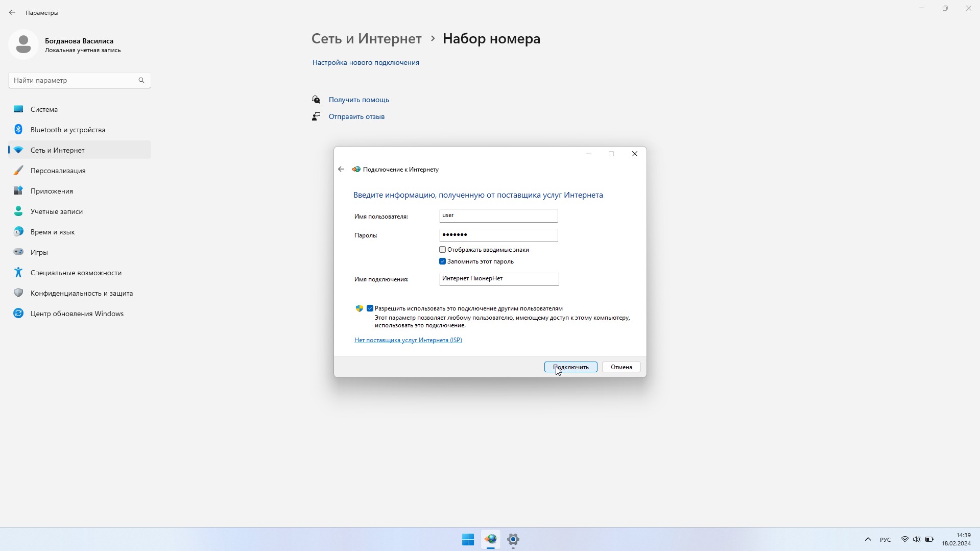Select 'Персонализация' in the sidebar
The image size is (980, 551).
coord(58,171)
